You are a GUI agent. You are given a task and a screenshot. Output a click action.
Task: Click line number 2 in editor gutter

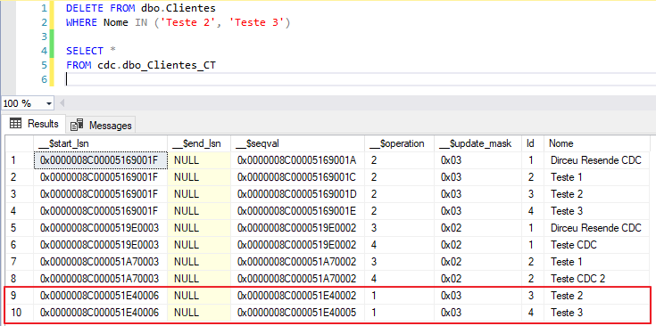click(45, 22)
